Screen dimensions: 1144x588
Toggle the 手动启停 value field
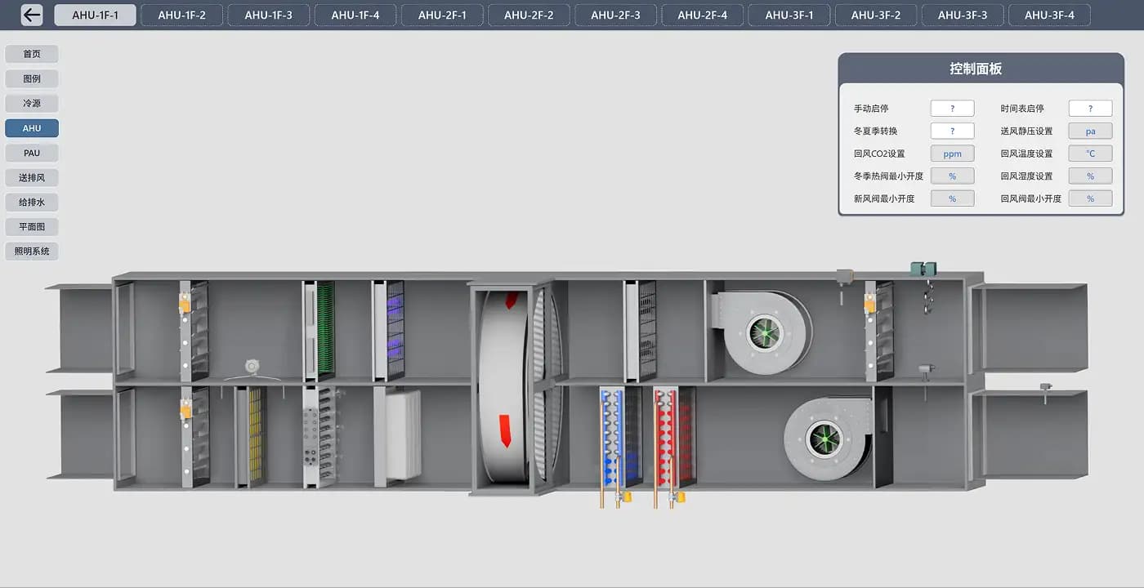pos(953,109)
